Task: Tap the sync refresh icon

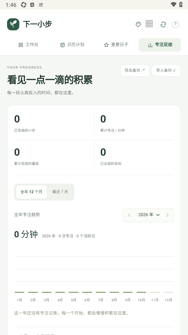Action: click(163, 24)
